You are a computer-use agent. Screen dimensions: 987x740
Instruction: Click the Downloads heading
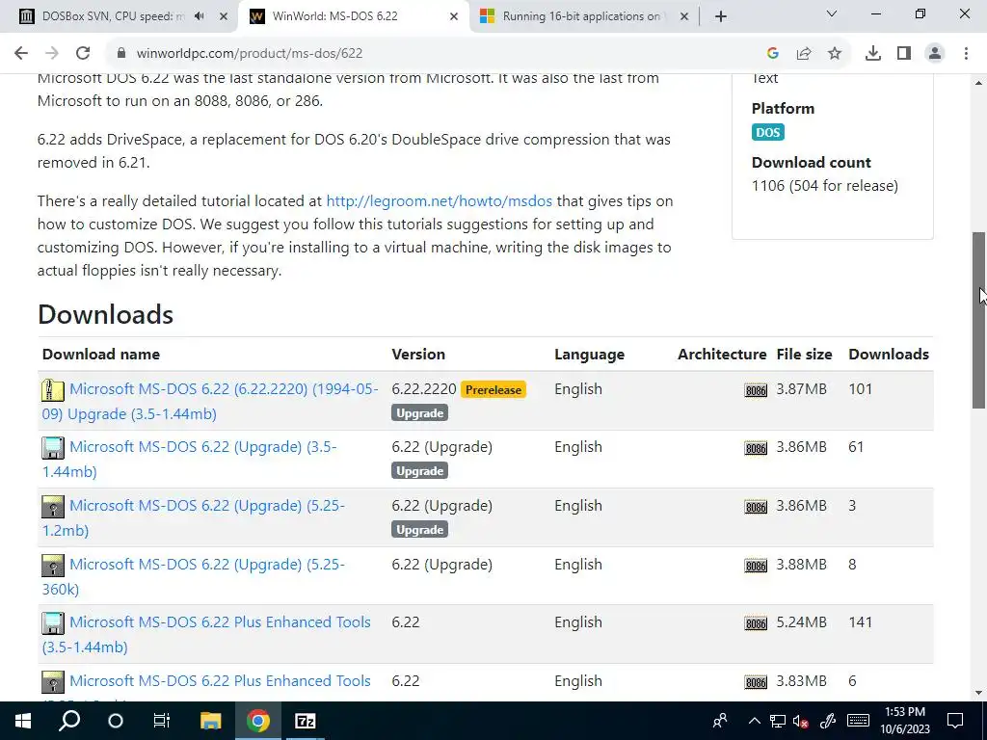coord(105,315)
